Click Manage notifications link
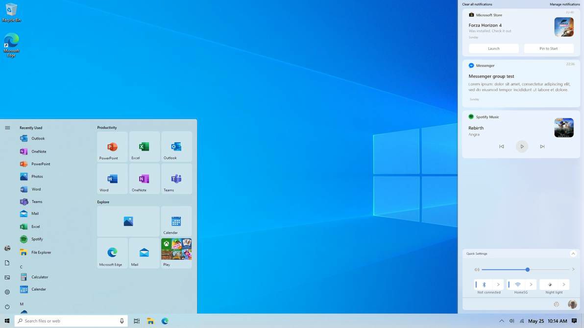This screenshot has height=328, width=584. point(564,4)
